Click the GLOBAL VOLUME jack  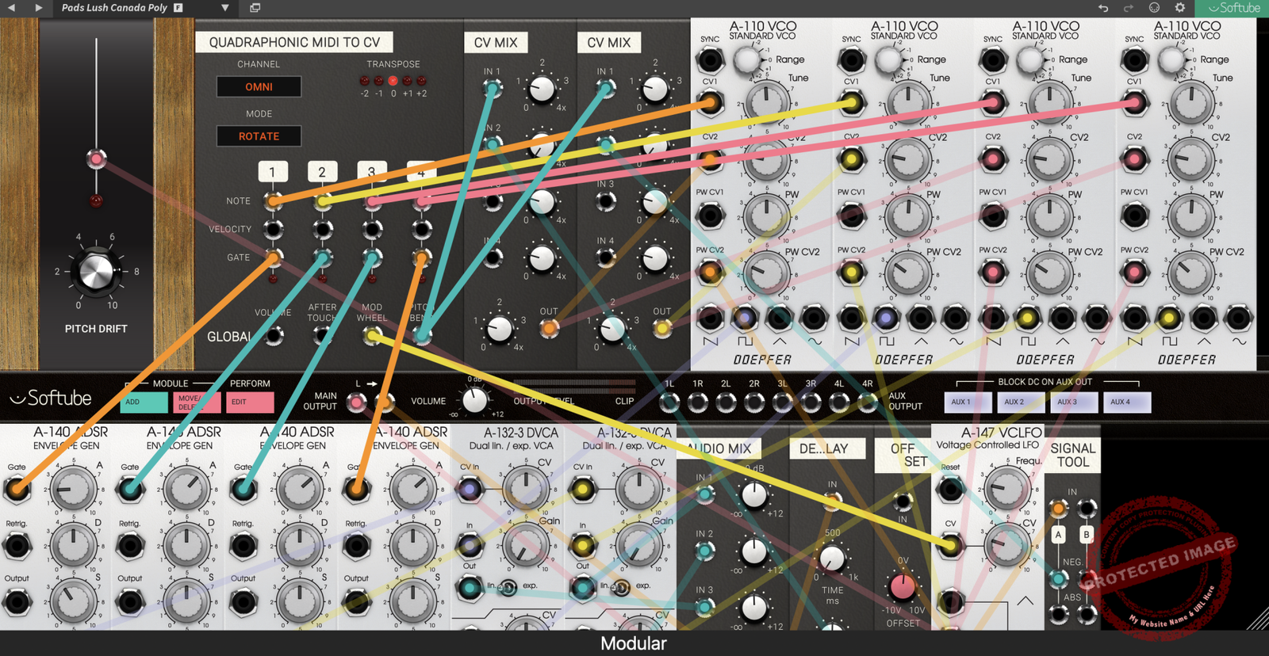[x=273, y=336]
